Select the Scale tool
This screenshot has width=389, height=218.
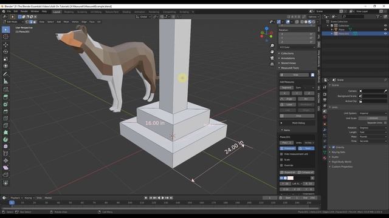tap(5, 59)
